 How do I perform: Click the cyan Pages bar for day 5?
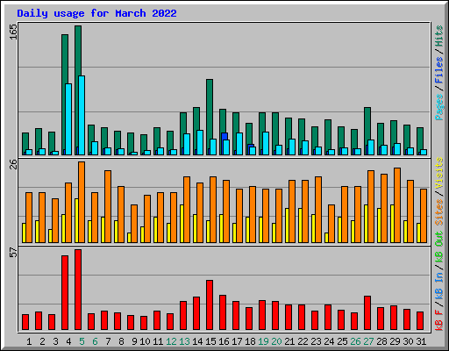[82, 115]
